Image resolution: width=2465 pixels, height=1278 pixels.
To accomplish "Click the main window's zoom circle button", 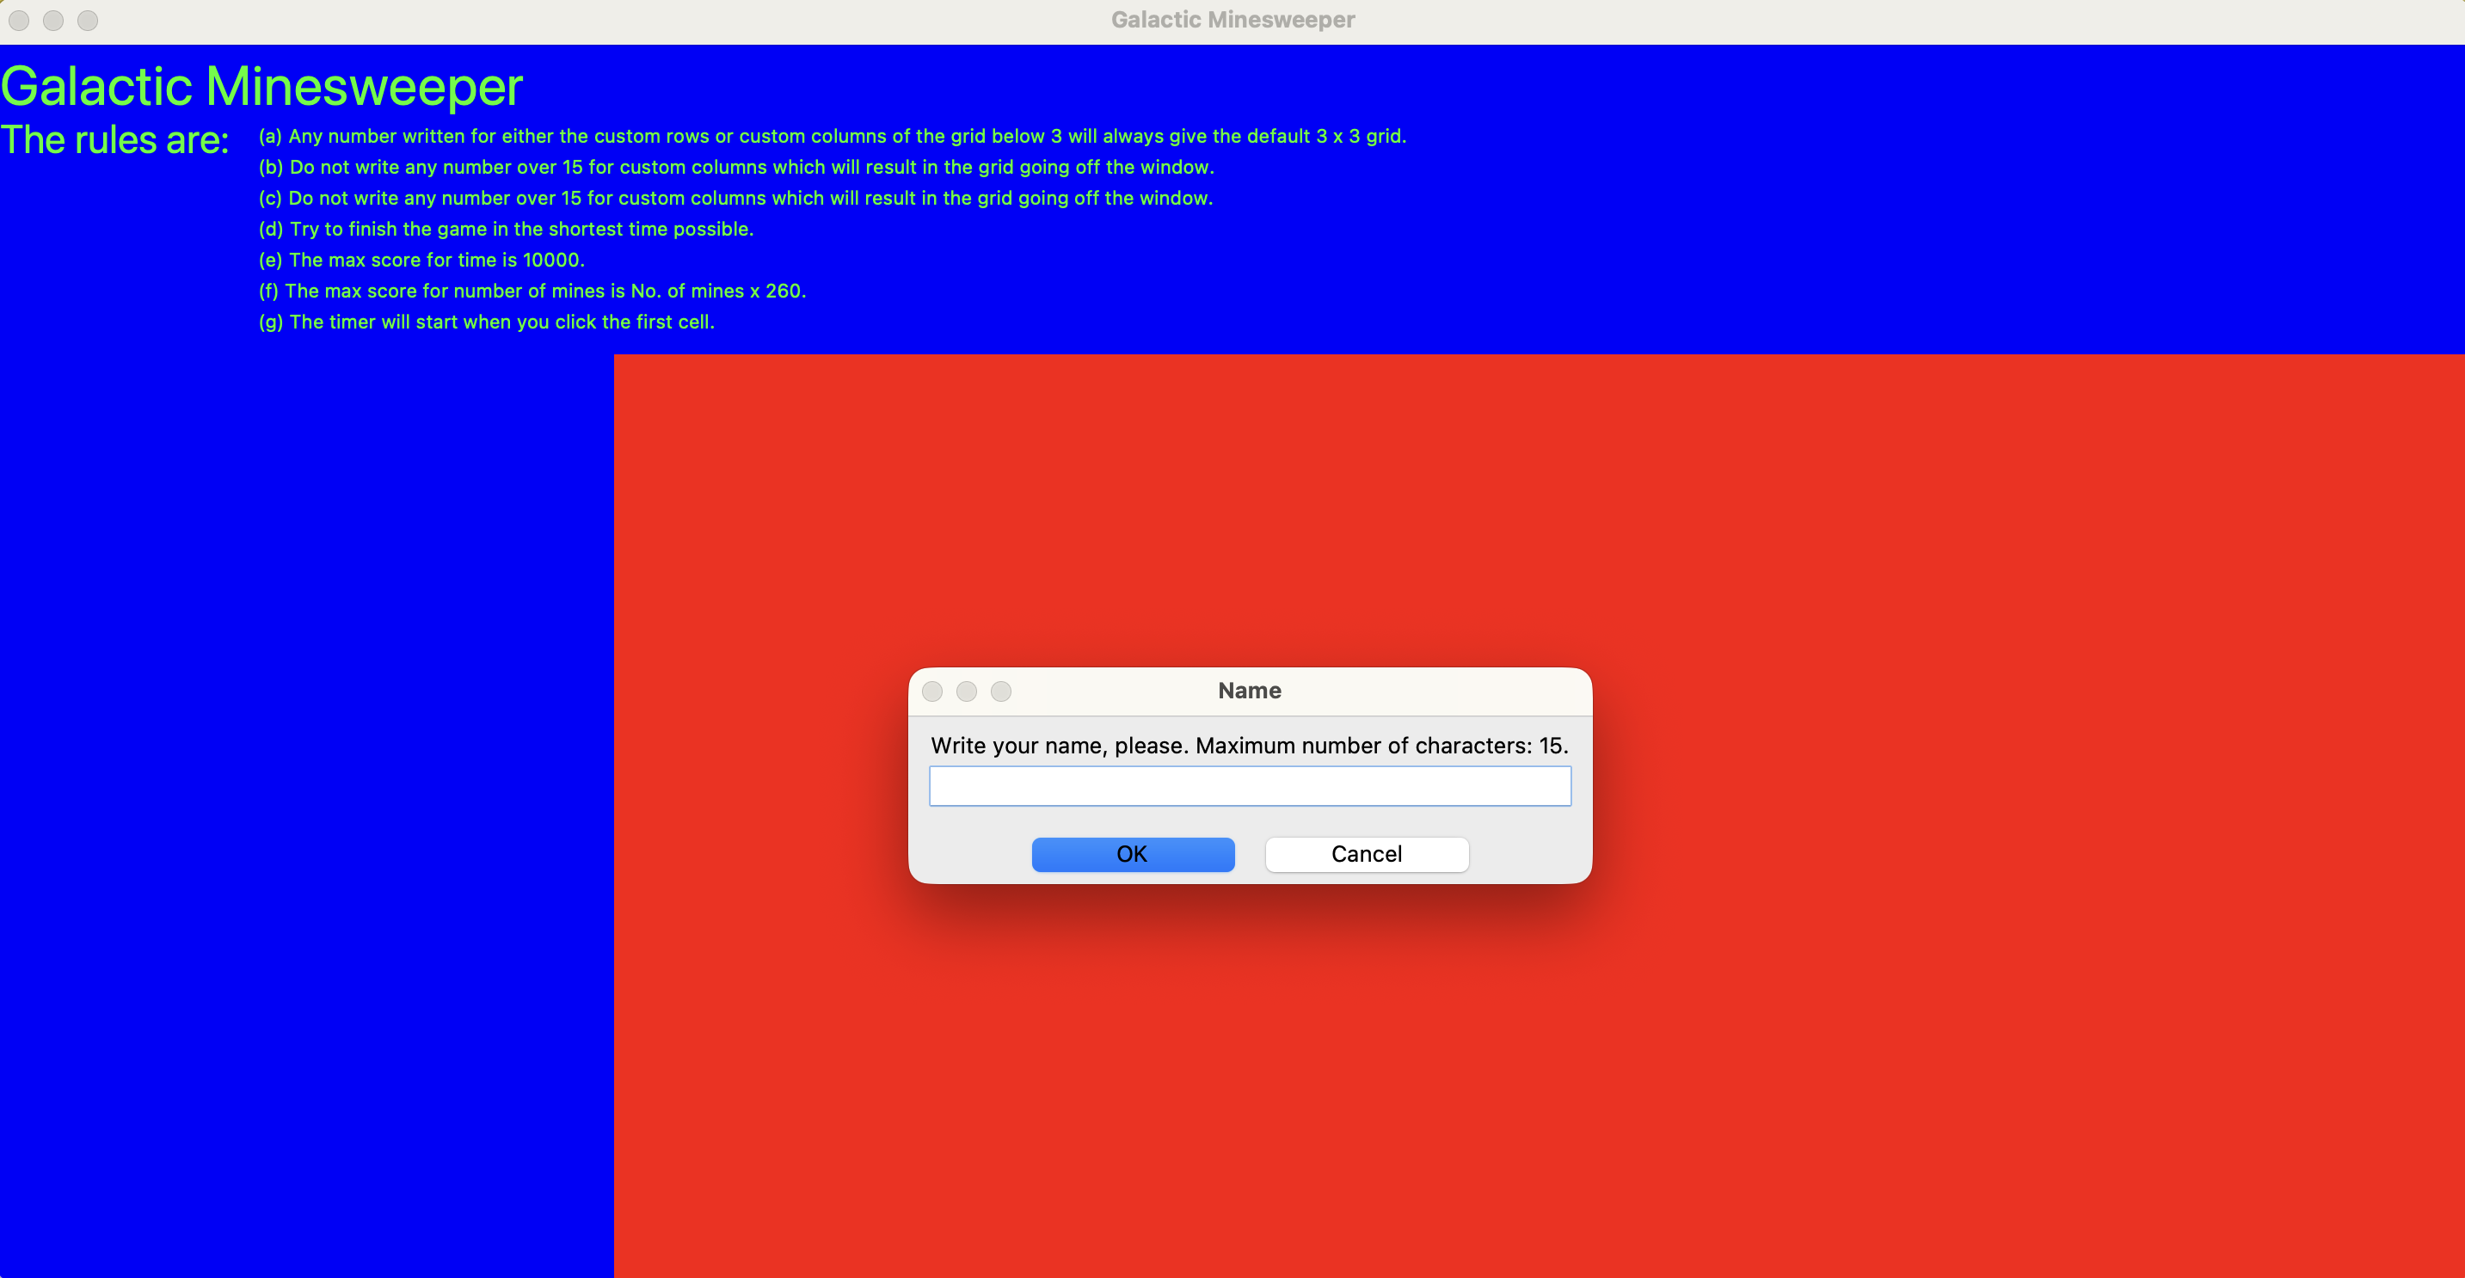I will [x=88, y=20].
